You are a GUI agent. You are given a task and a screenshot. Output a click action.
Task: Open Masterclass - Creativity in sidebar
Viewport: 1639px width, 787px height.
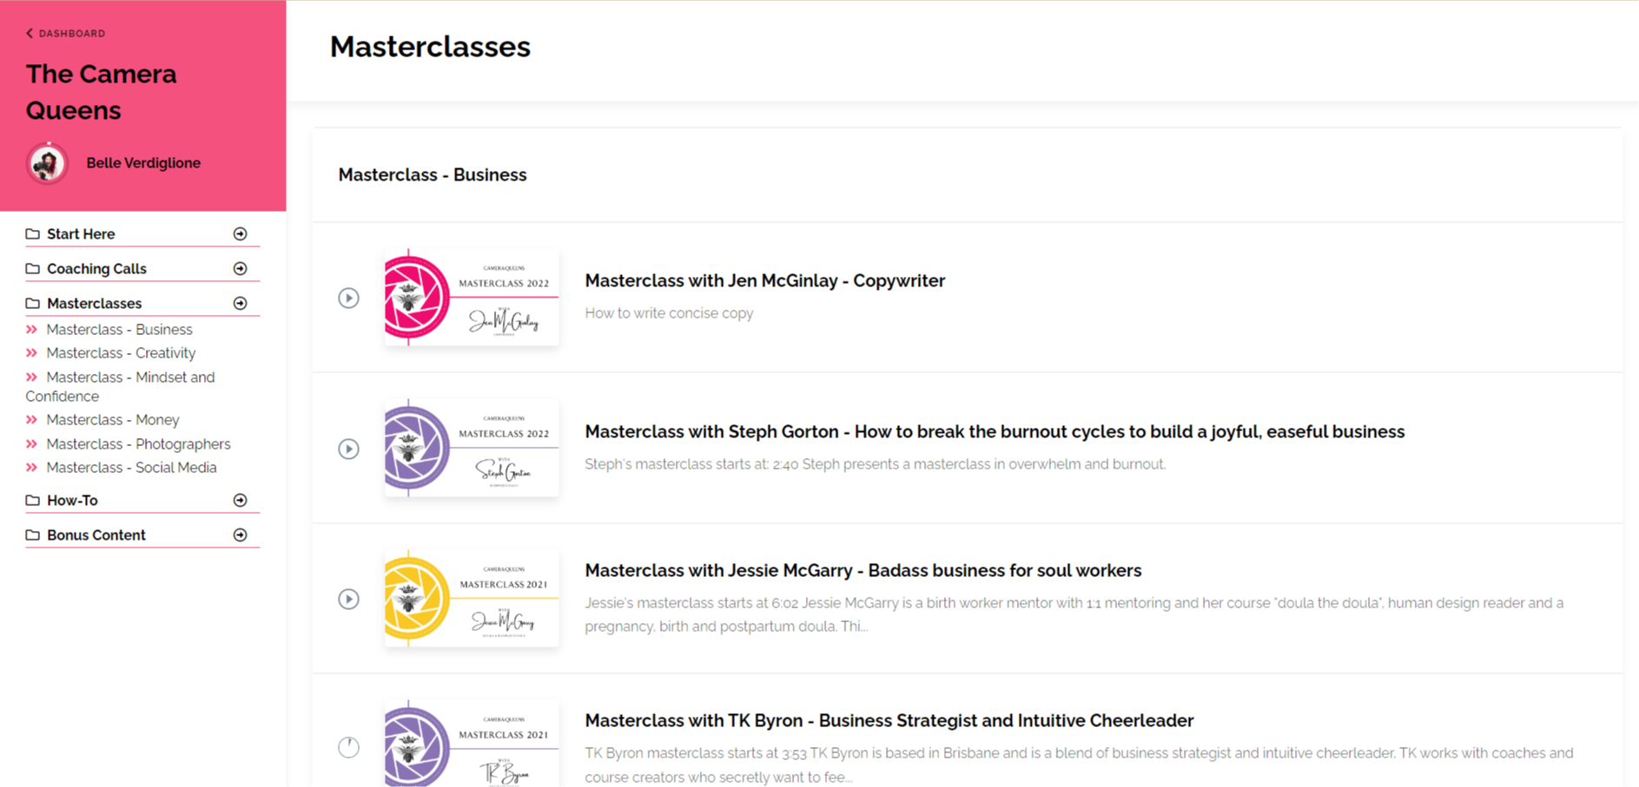(121, 353)
